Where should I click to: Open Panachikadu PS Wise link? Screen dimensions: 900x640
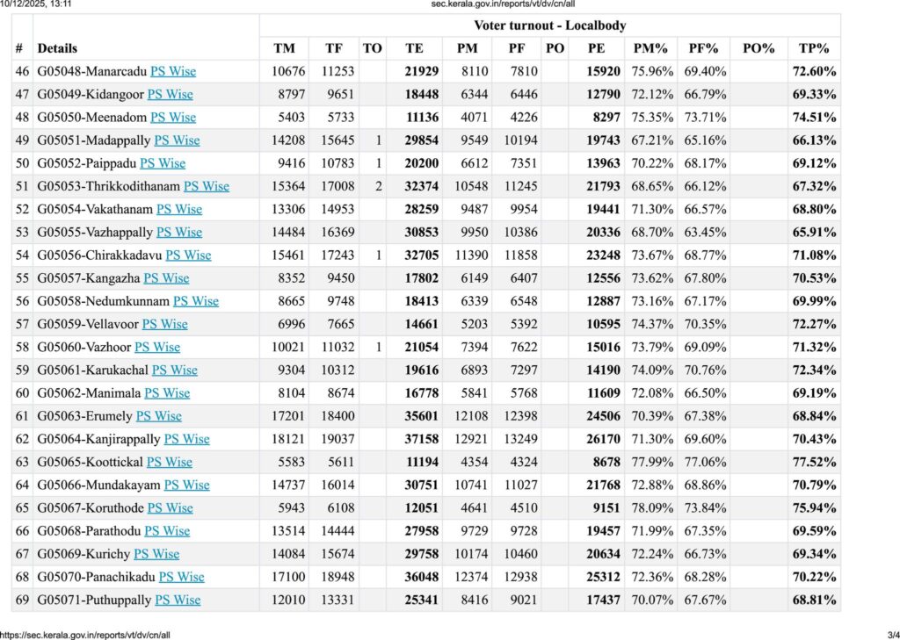tap(181, 577)
